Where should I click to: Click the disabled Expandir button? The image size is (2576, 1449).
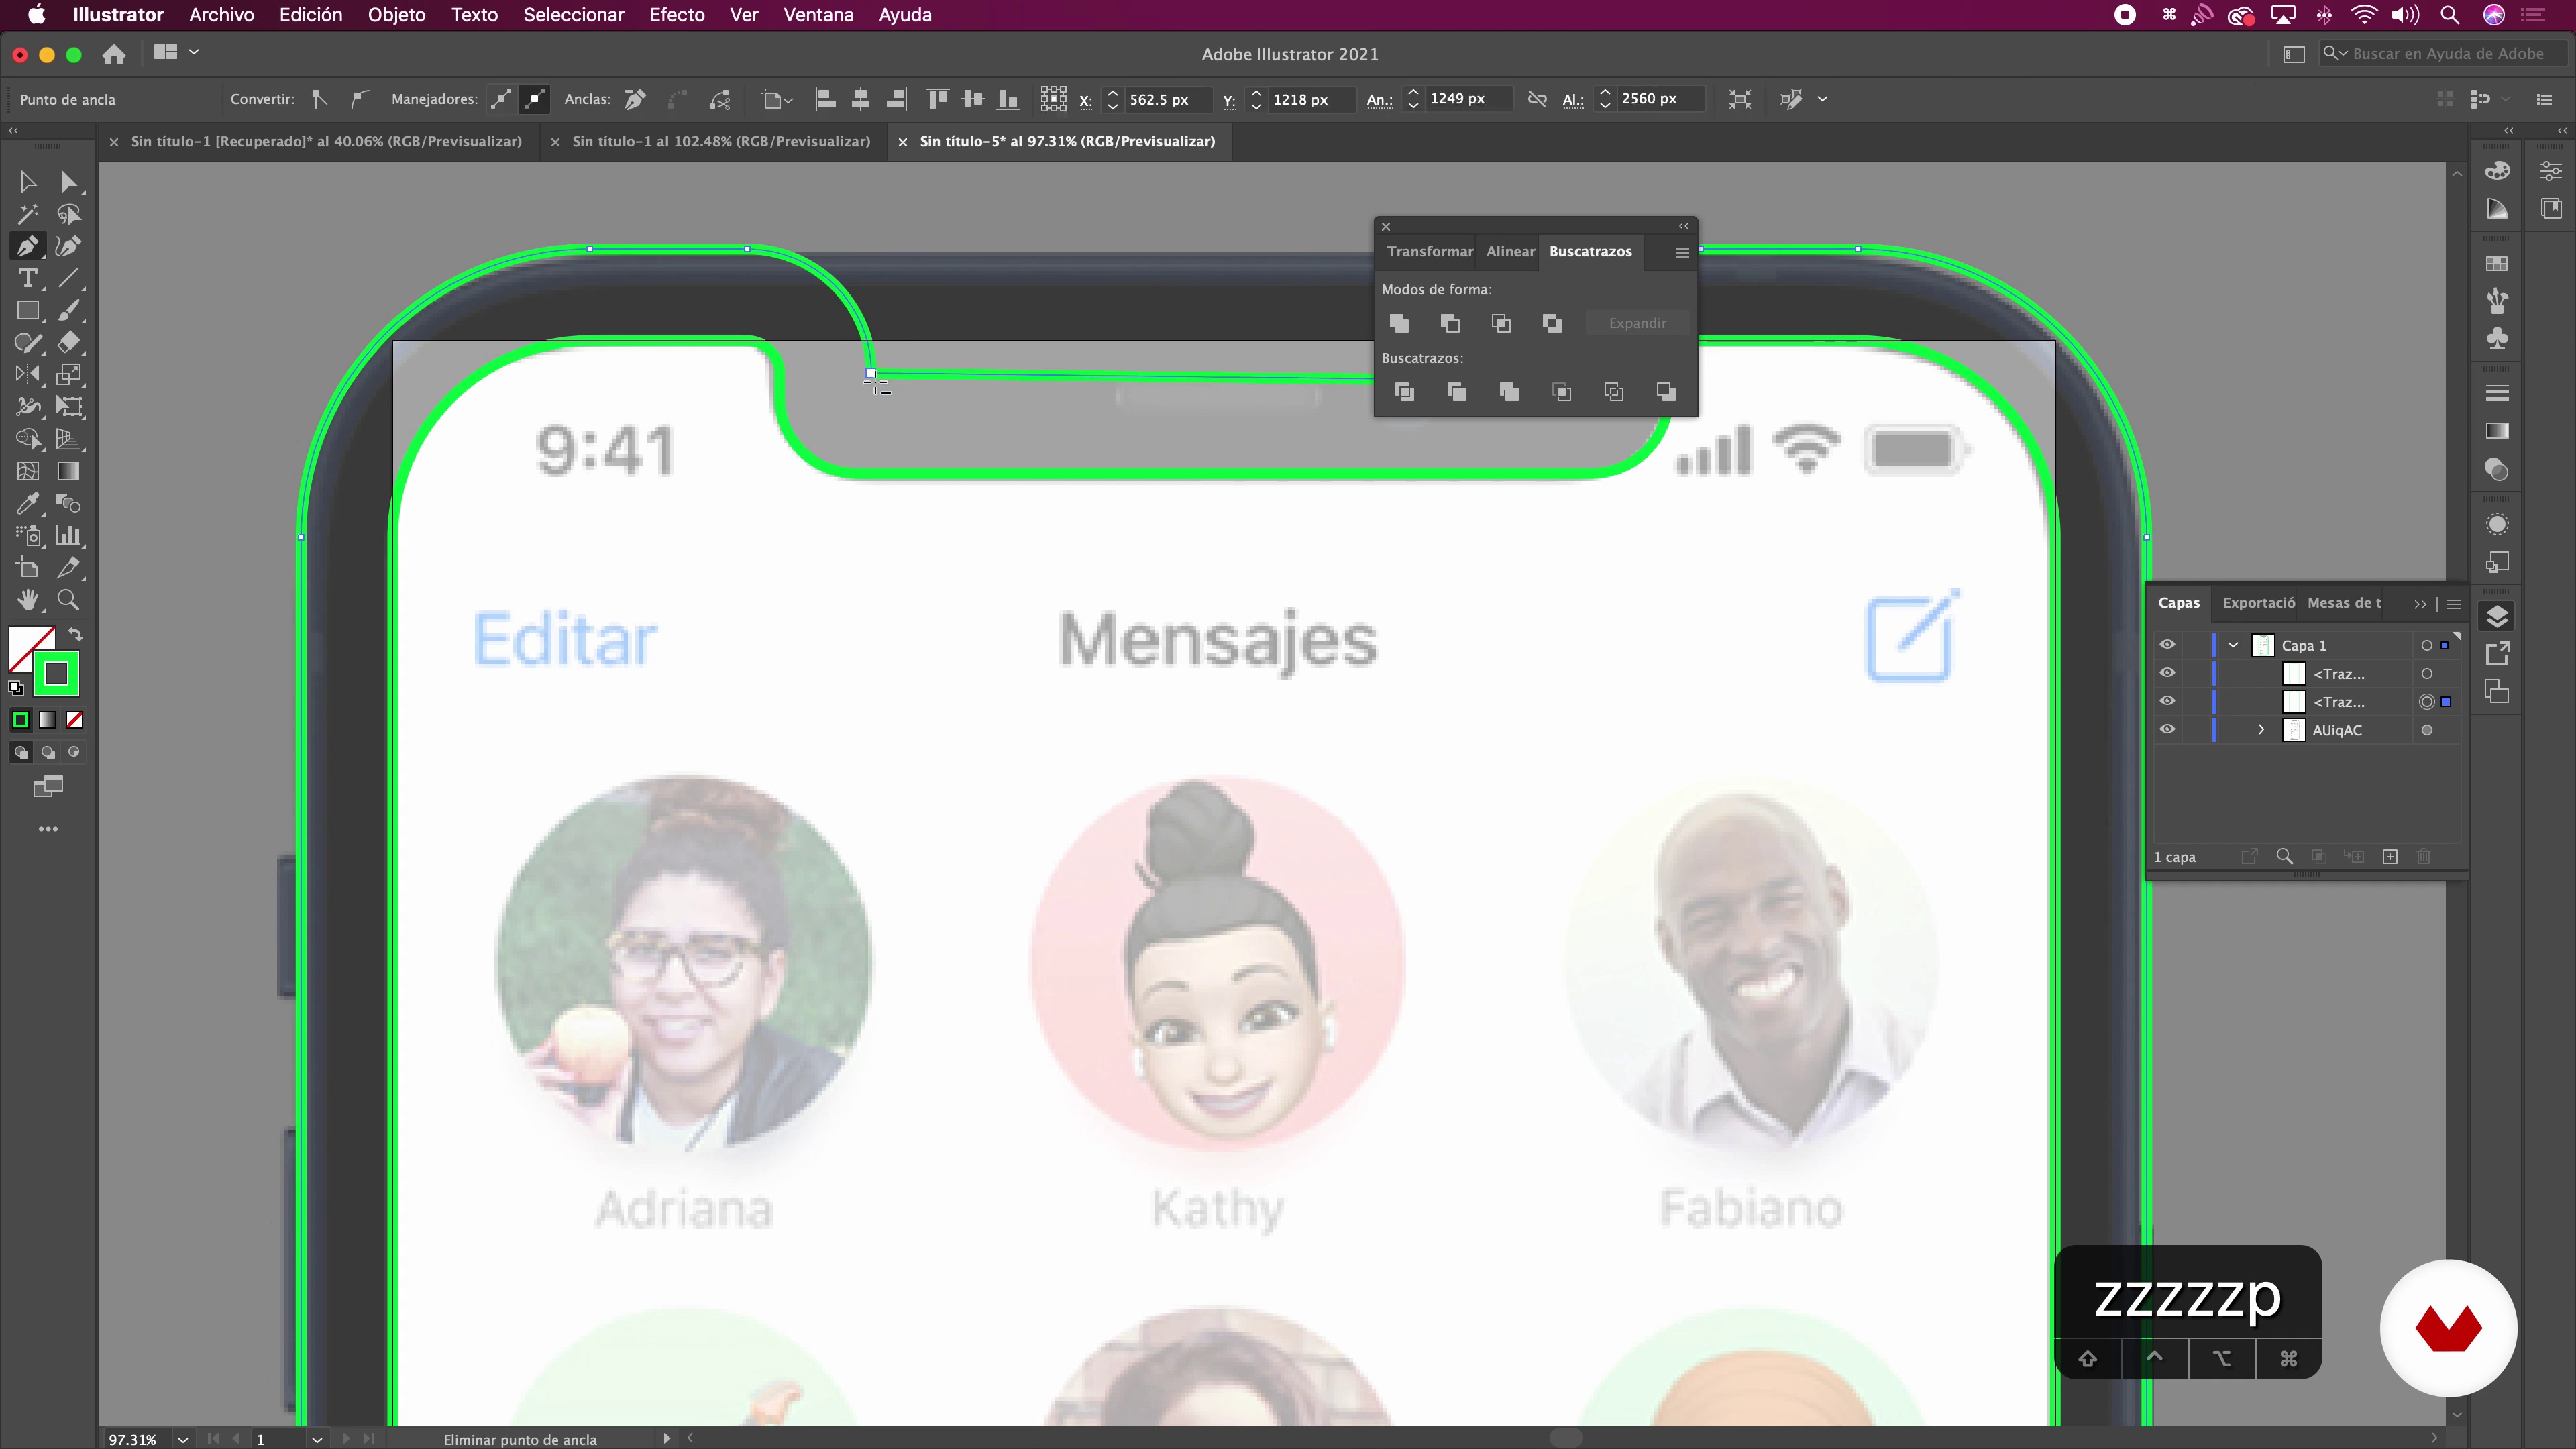[1637, 323]
